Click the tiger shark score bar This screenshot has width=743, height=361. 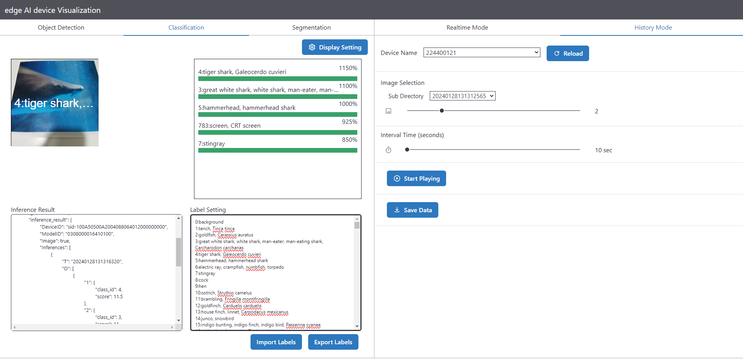click(x=278, y=79)
